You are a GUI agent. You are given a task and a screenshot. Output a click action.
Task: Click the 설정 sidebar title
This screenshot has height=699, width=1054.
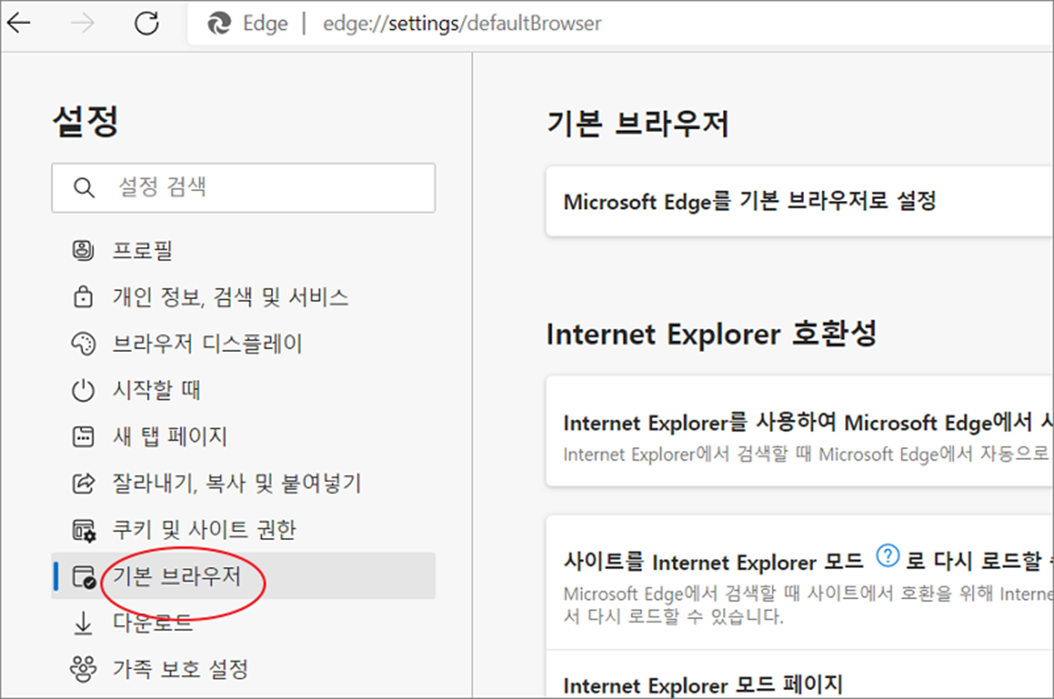coord(86,121)
